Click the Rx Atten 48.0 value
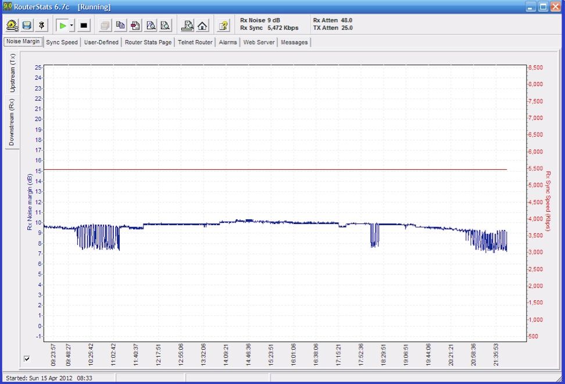Image resolution: width=565 pixels, height=384 pixels. pyautogui.click(x=332, y=20)
